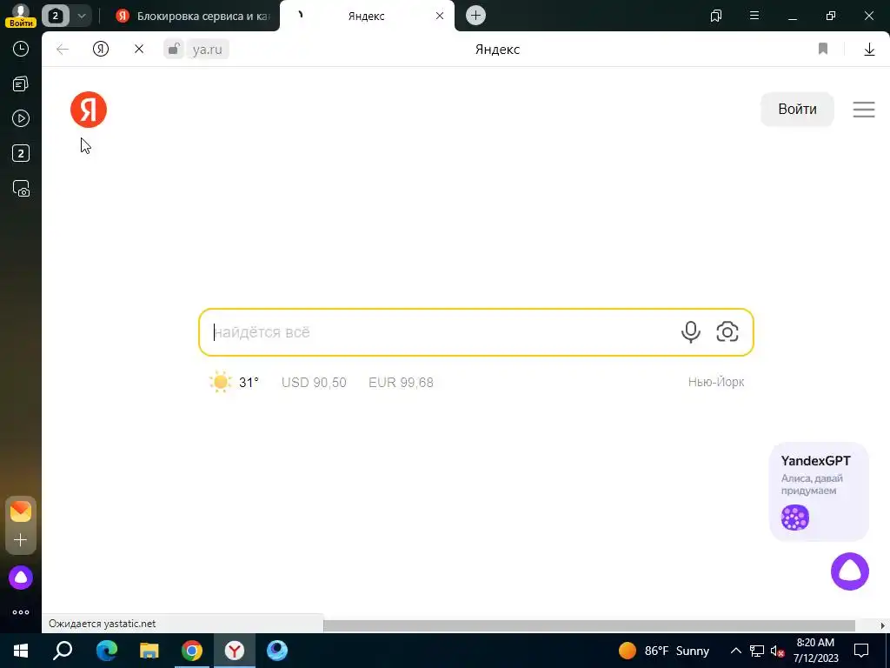Open a new tab with the plus button
Screen dimensions: 890x668
pyautogui.click(x=475, y=16)
